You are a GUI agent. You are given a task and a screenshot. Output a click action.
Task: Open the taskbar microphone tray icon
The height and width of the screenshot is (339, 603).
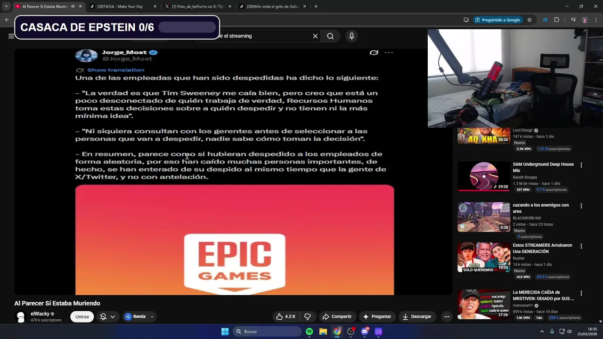[x=552, y=331]
